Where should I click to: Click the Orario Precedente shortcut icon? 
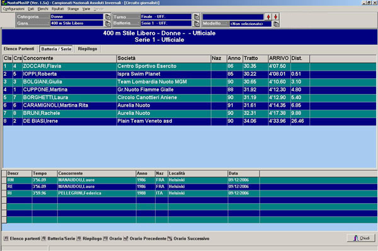(125, 238)
